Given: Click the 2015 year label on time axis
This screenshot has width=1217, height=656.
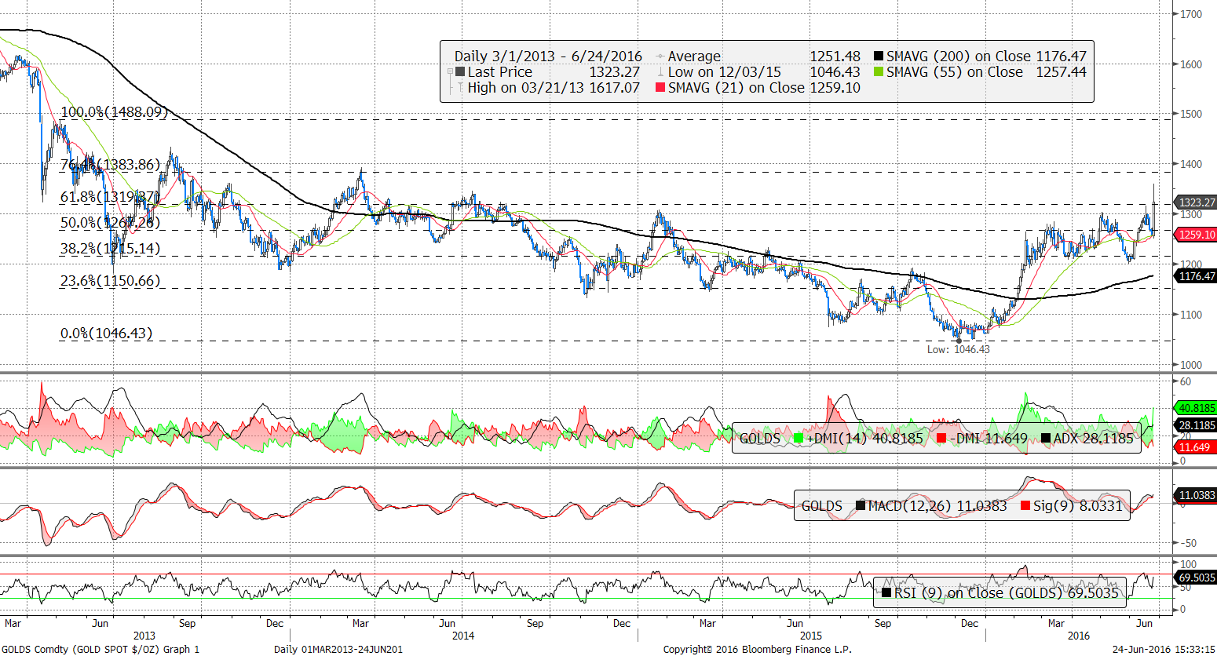Looking at the screenshot, I should (810, 636).
